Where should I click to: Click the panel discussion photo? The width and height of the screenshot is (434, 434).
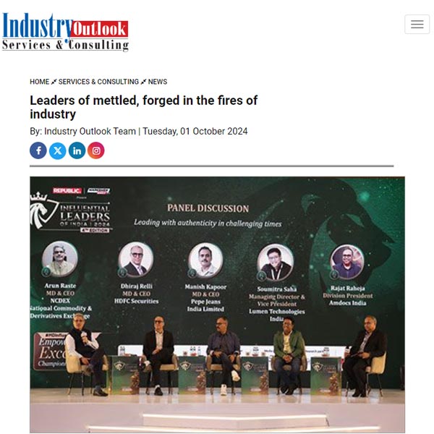pos(217,305)
